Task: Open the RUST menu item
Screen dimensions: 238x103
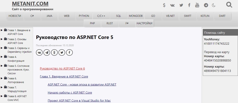Action: [x=110, y=23]
